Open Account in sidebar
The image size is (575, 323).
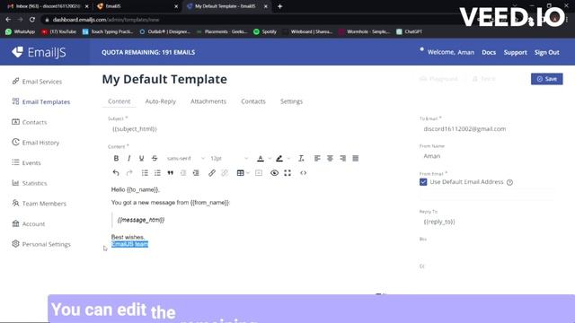click(28, 223)
